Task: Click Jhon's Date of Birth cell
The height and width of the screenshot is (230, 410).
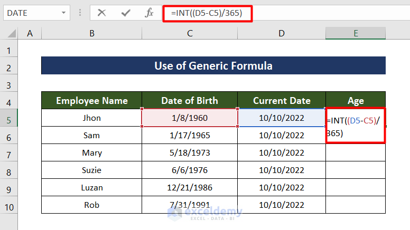Action: tap(190, 118)
